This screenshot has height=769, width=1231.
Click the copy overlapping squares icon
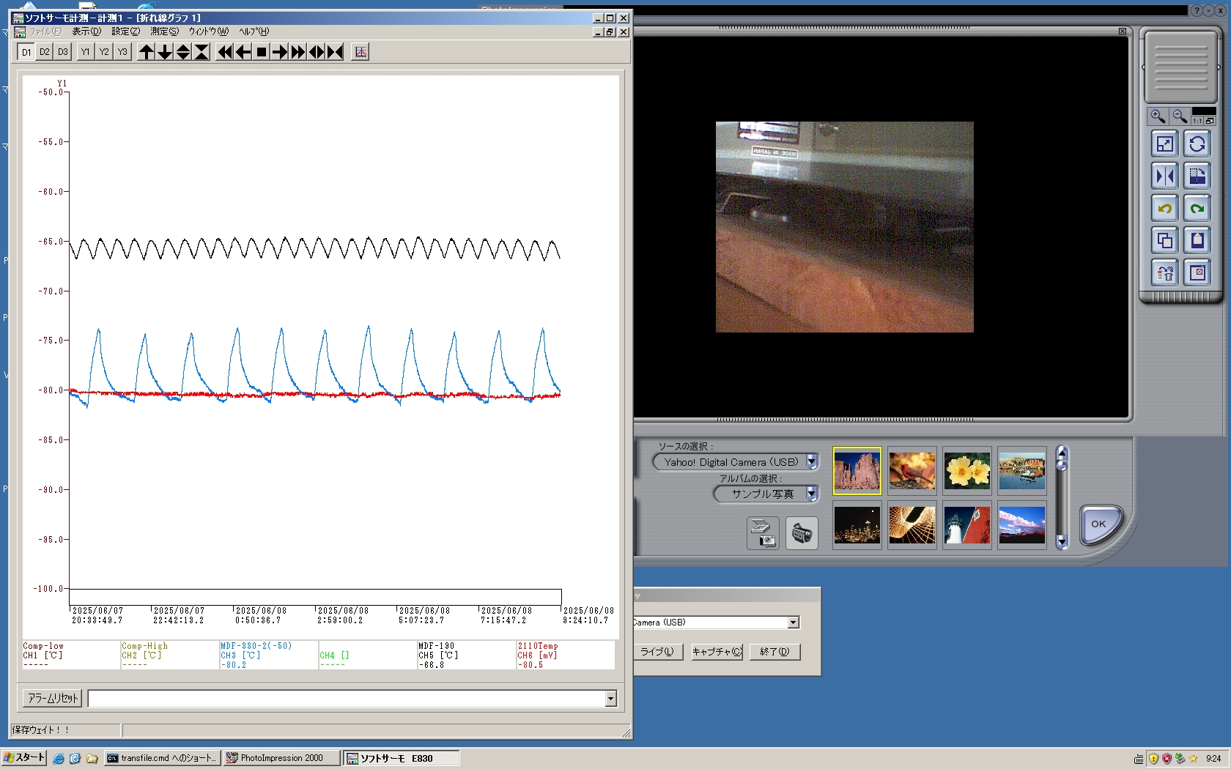(1165, 241)
